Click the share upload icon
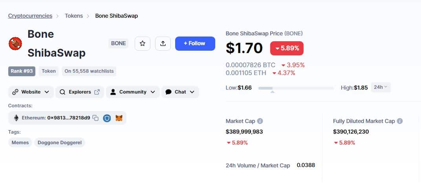 pyautogui.click(x=163, y=44)
